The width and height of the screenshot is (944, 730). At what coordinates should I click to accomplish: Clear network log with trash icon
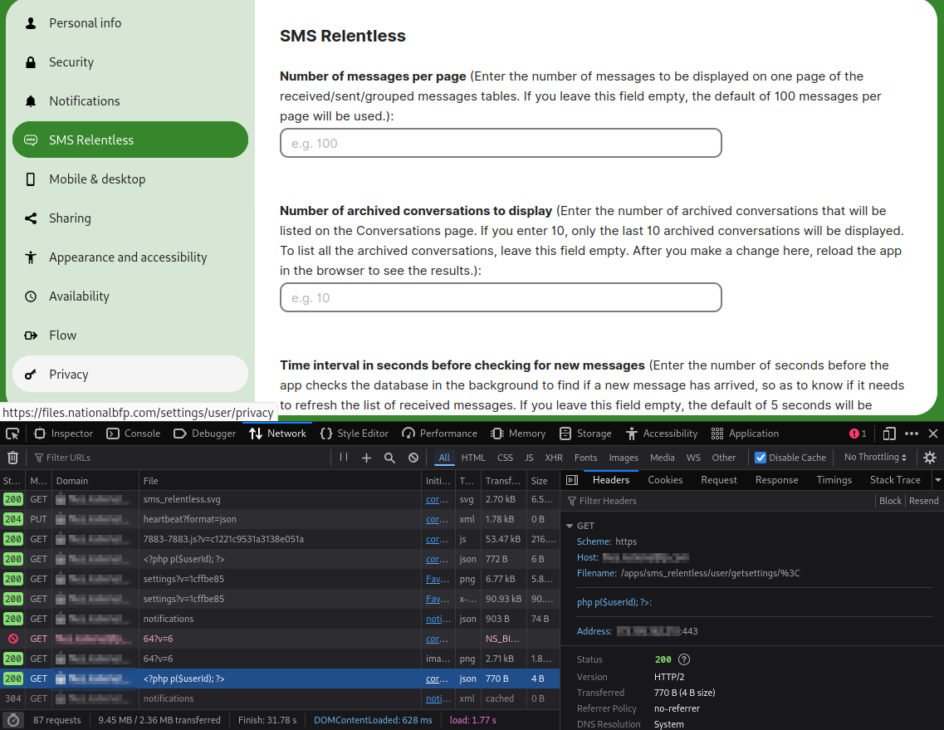[12, 458]
